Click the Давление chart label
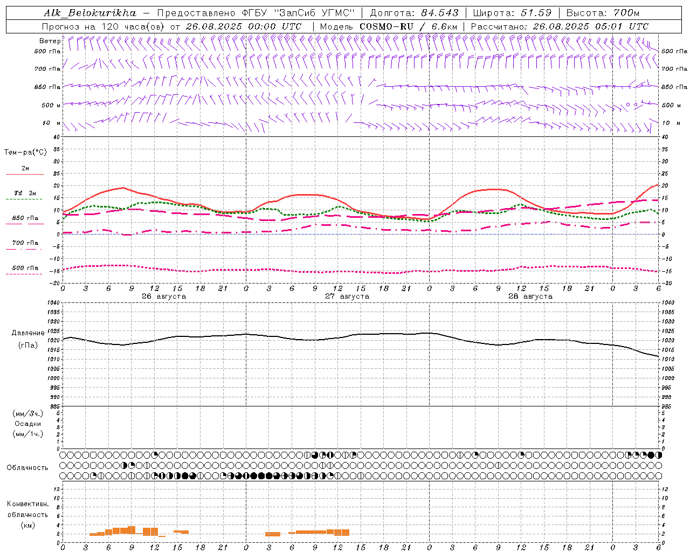Screen dimensions: 690x552 [x=28, y=333]
